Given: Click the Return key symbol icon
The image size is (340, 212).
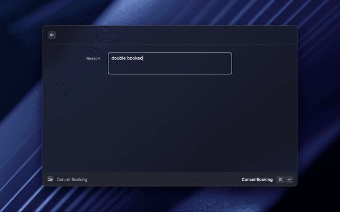Looking at the screenshot, I should pyautogui.click(x=289, y=180).
